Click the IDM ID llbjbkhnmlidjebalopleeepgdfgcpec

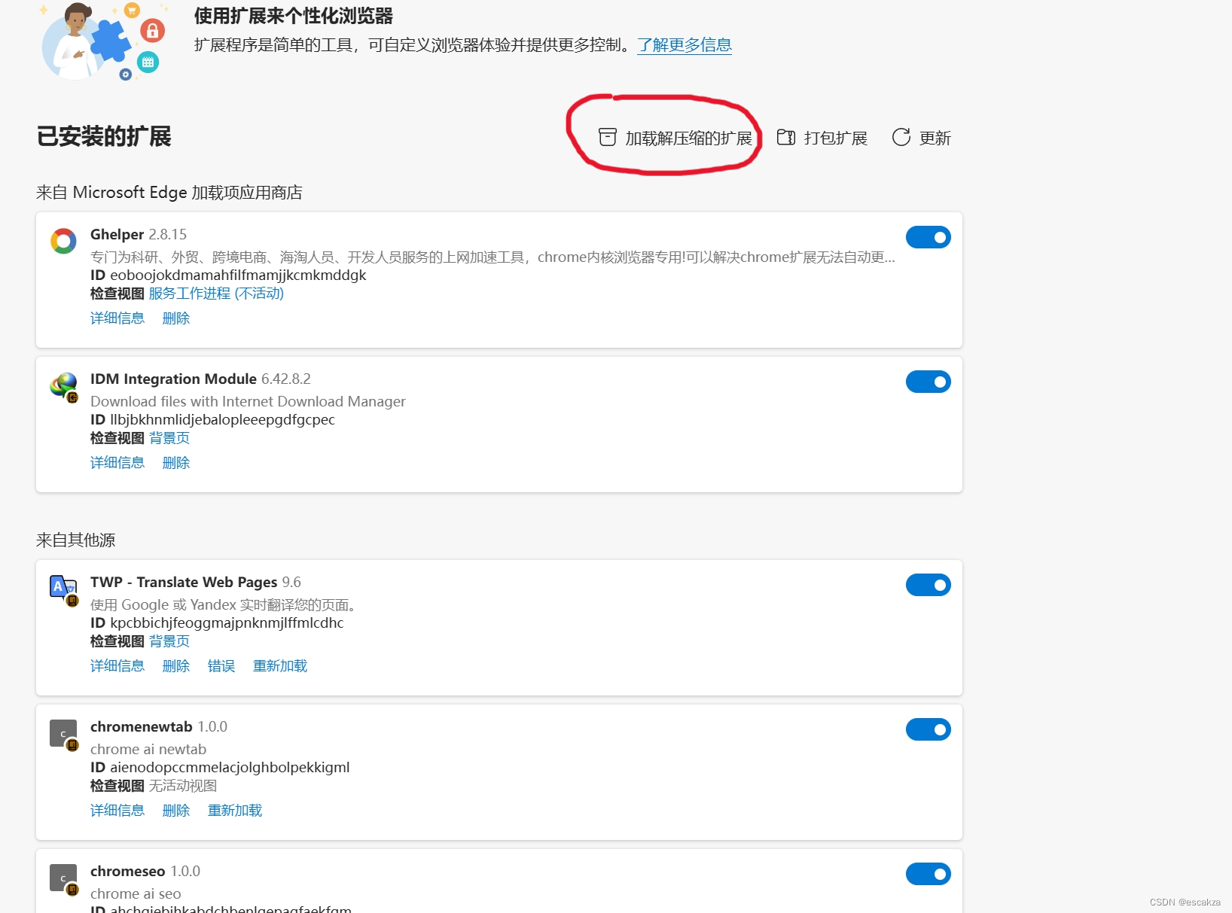[222, 420]
